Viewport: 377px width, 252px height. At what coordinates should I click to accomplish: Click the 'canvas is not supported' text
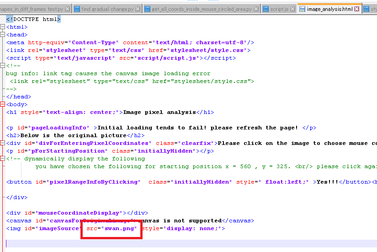click(x=180, y=221)
